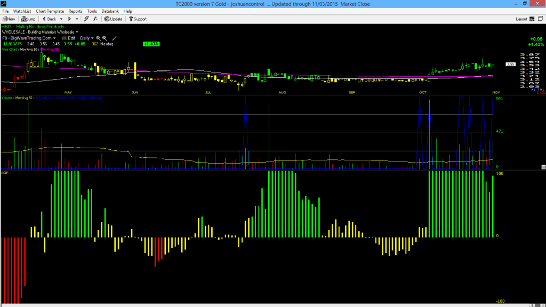Open the Reports menu
This screenshot has width=546, height=307.
click(x=75, y=11)
